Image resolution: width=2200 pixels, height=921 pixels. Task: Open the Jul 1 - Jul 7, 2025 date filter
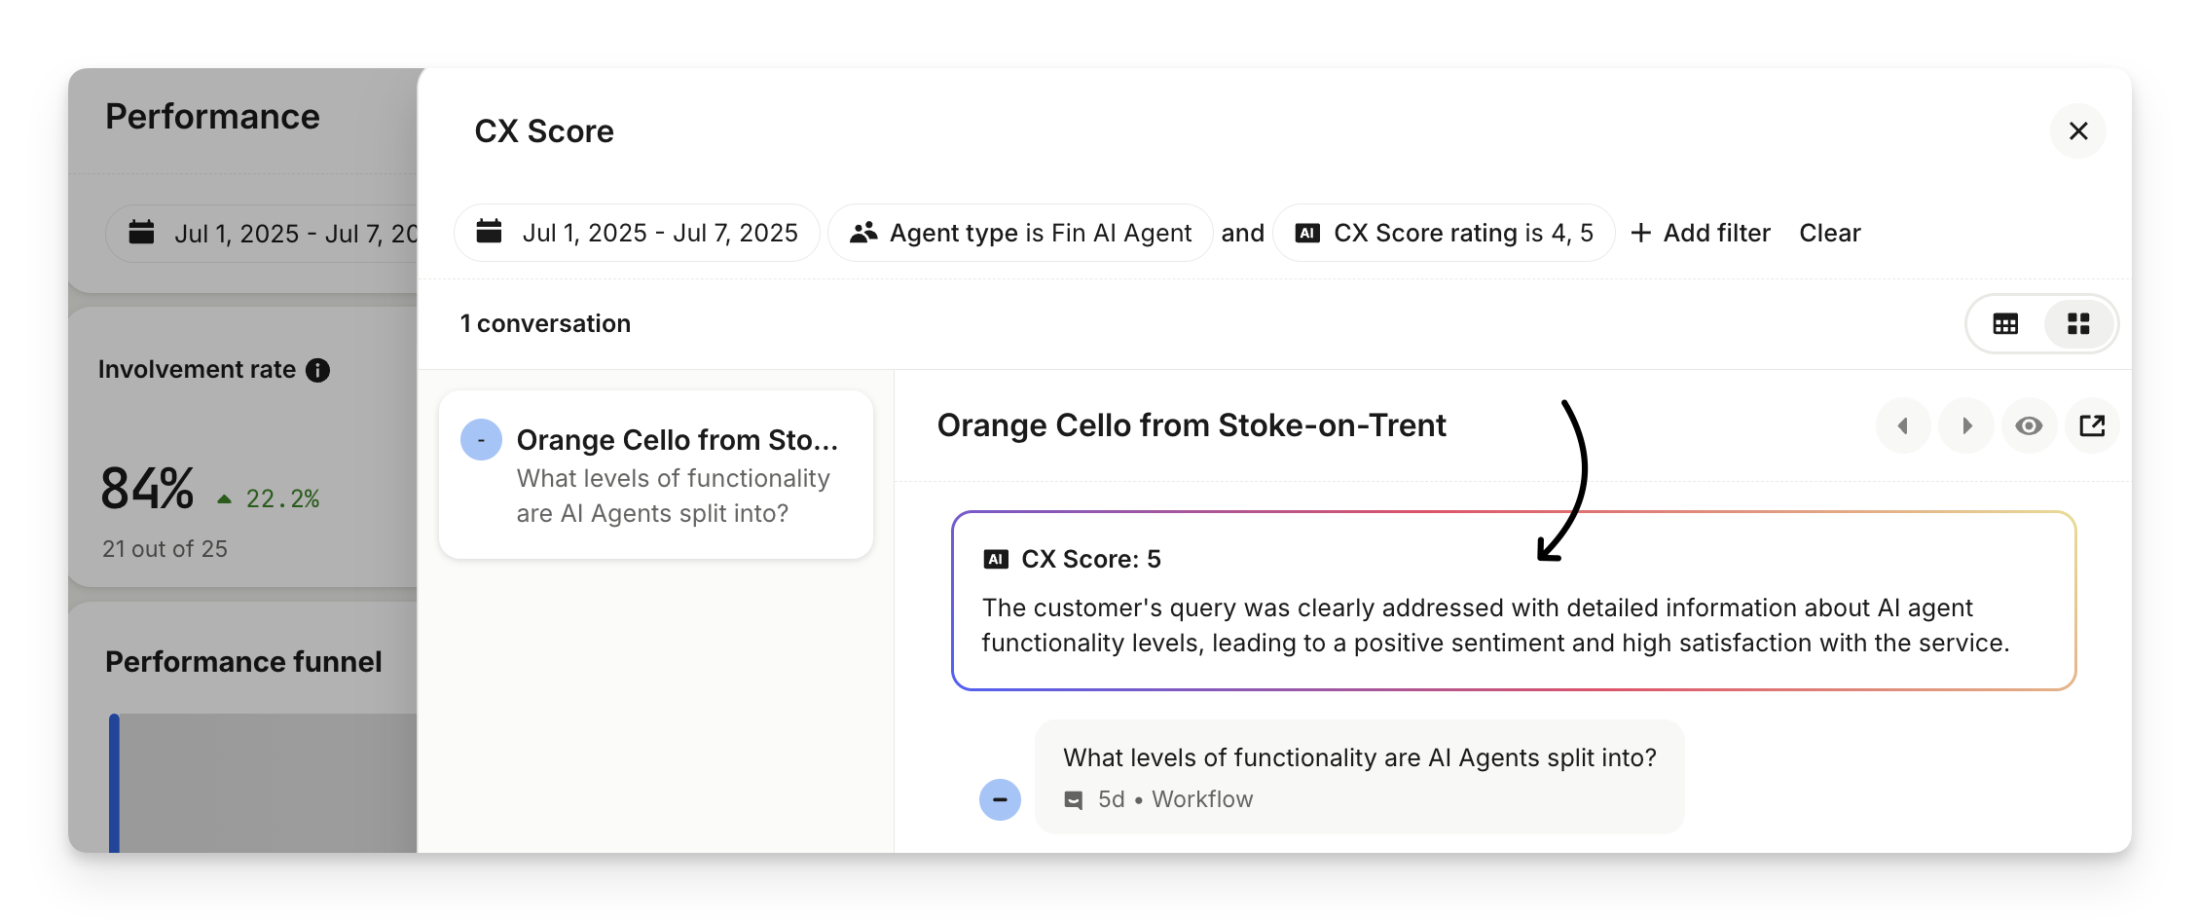point(638,233)
